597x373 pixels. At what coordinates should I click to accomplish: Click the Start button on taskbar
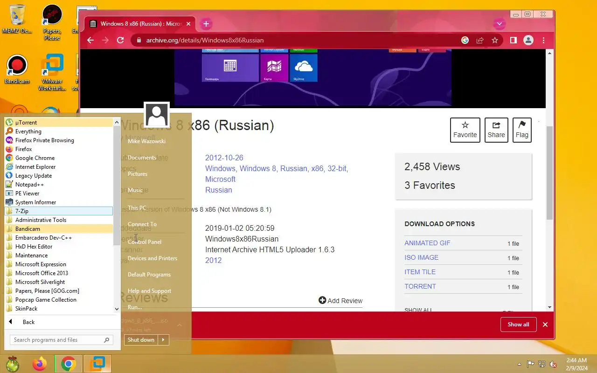tap(12, 364)
